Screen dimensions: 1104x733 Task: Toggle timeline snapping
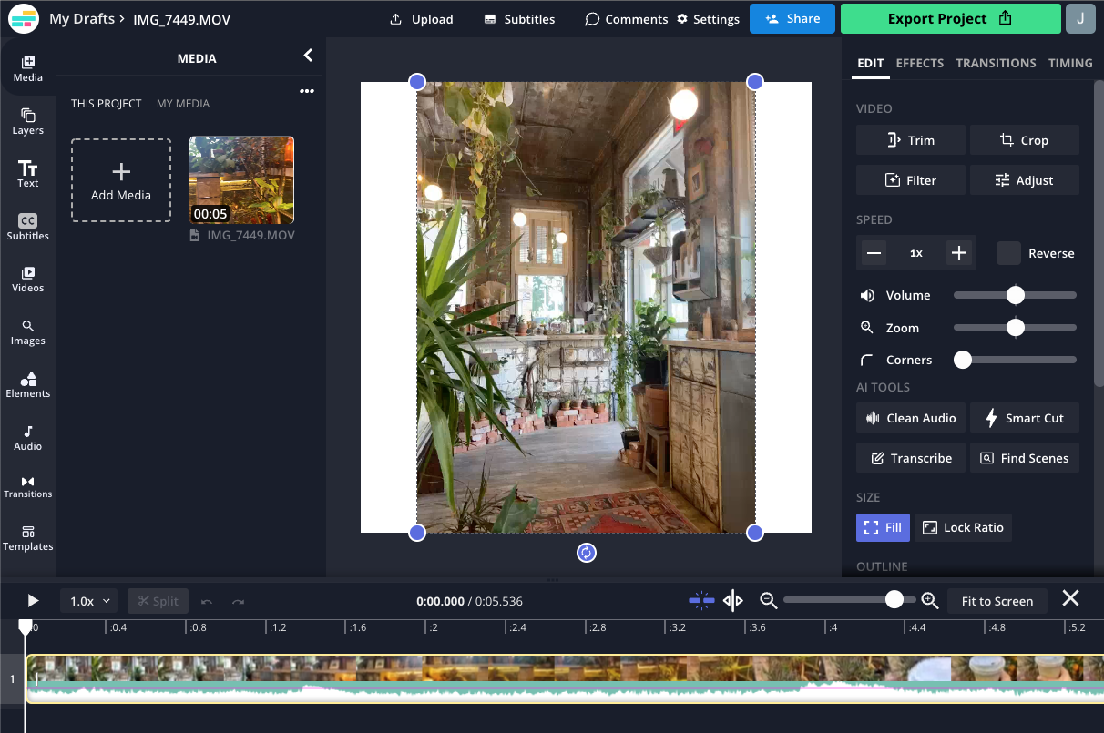701,600
